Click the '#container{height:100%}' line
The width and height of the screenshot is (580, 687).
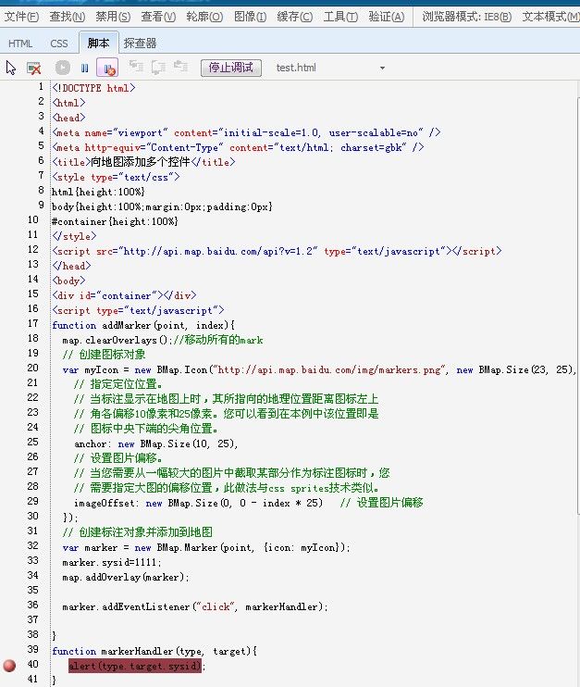(115, 221)
